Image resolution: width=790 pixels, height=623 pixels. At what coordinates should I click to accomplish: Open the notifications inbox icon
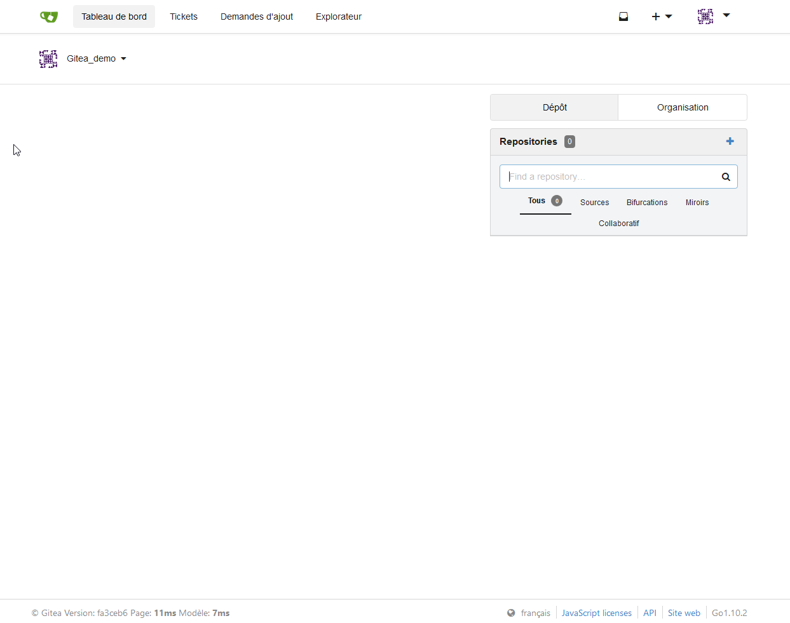tap(623, 17)
